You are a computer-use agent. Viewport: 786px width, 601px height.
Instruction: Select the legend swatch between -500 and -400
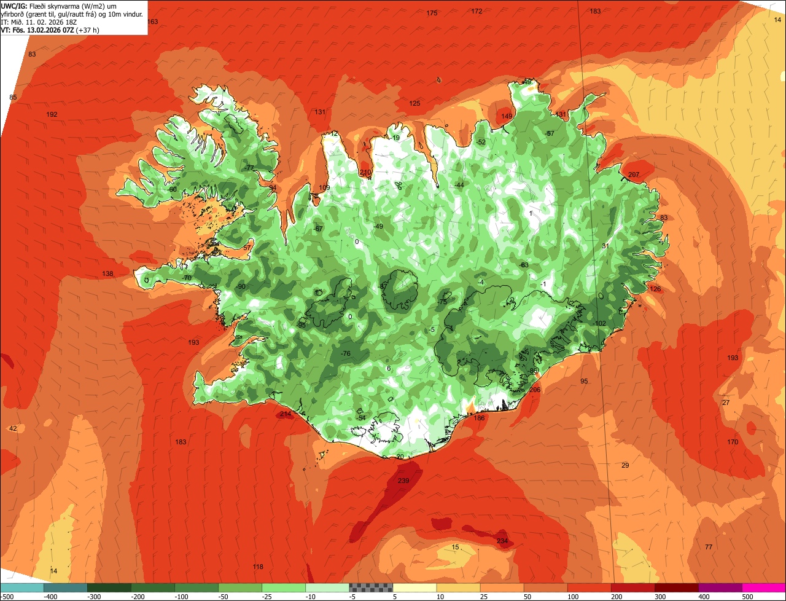(x=22, y=587)
